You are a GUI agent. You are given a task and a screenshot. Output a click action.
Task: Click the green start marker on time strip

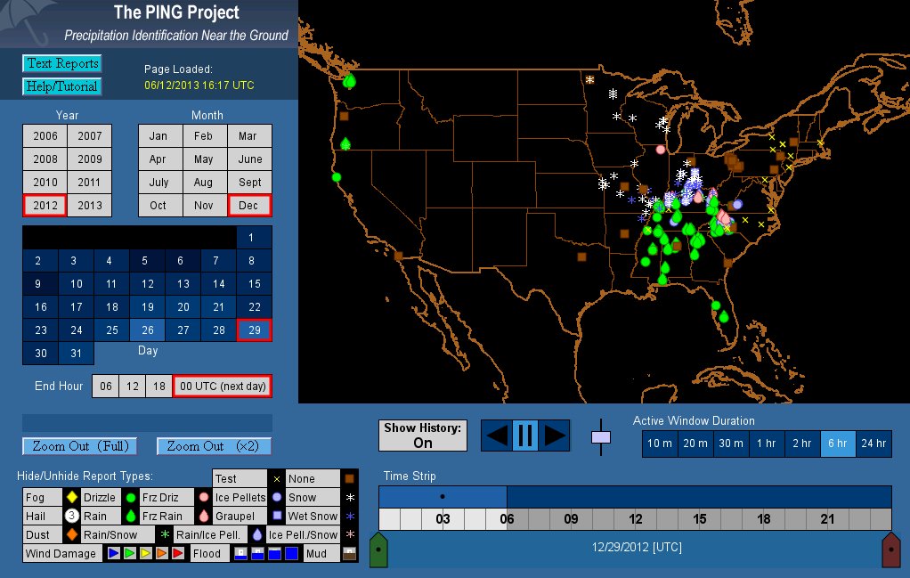tap(379, 550)
